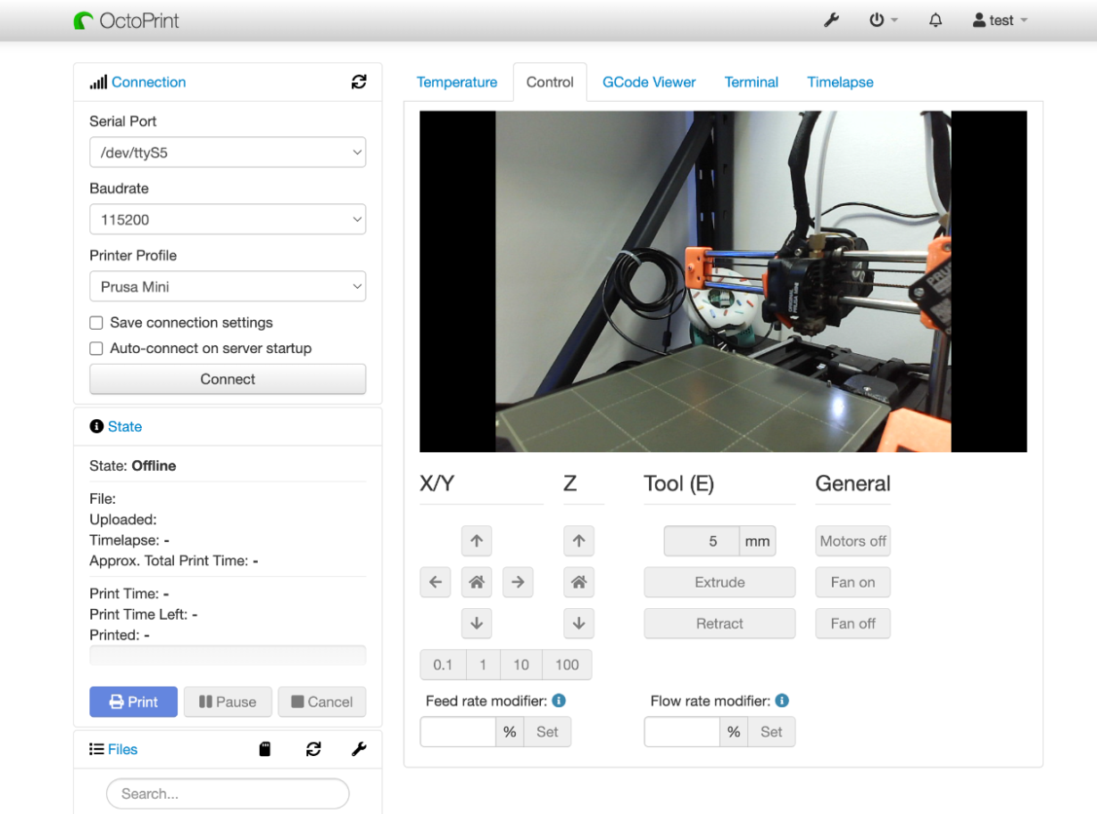This screenshot has height=814, width=1097.
Task: Open the Timelapse tab
Action: coord(840,82)
